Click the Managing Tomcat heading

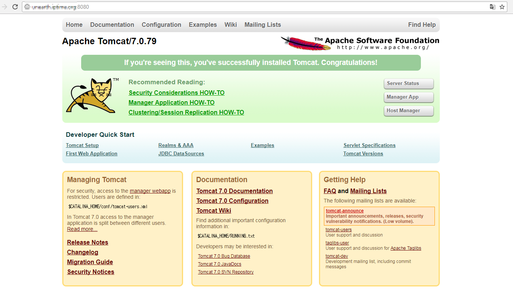97,180
